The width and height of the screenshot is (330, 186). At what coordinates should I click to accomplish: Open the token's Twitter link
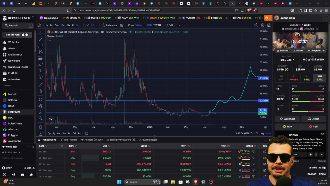[x=298, y=51]
